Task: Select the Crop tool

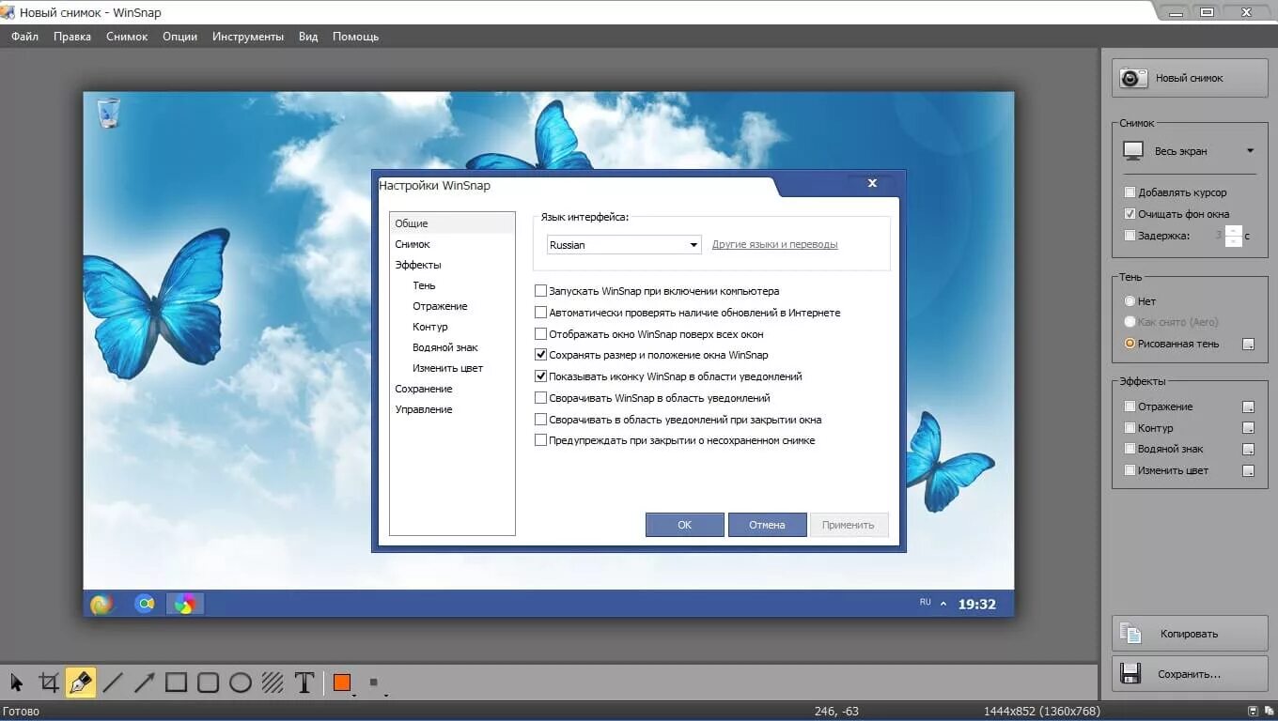Action: 49,683
